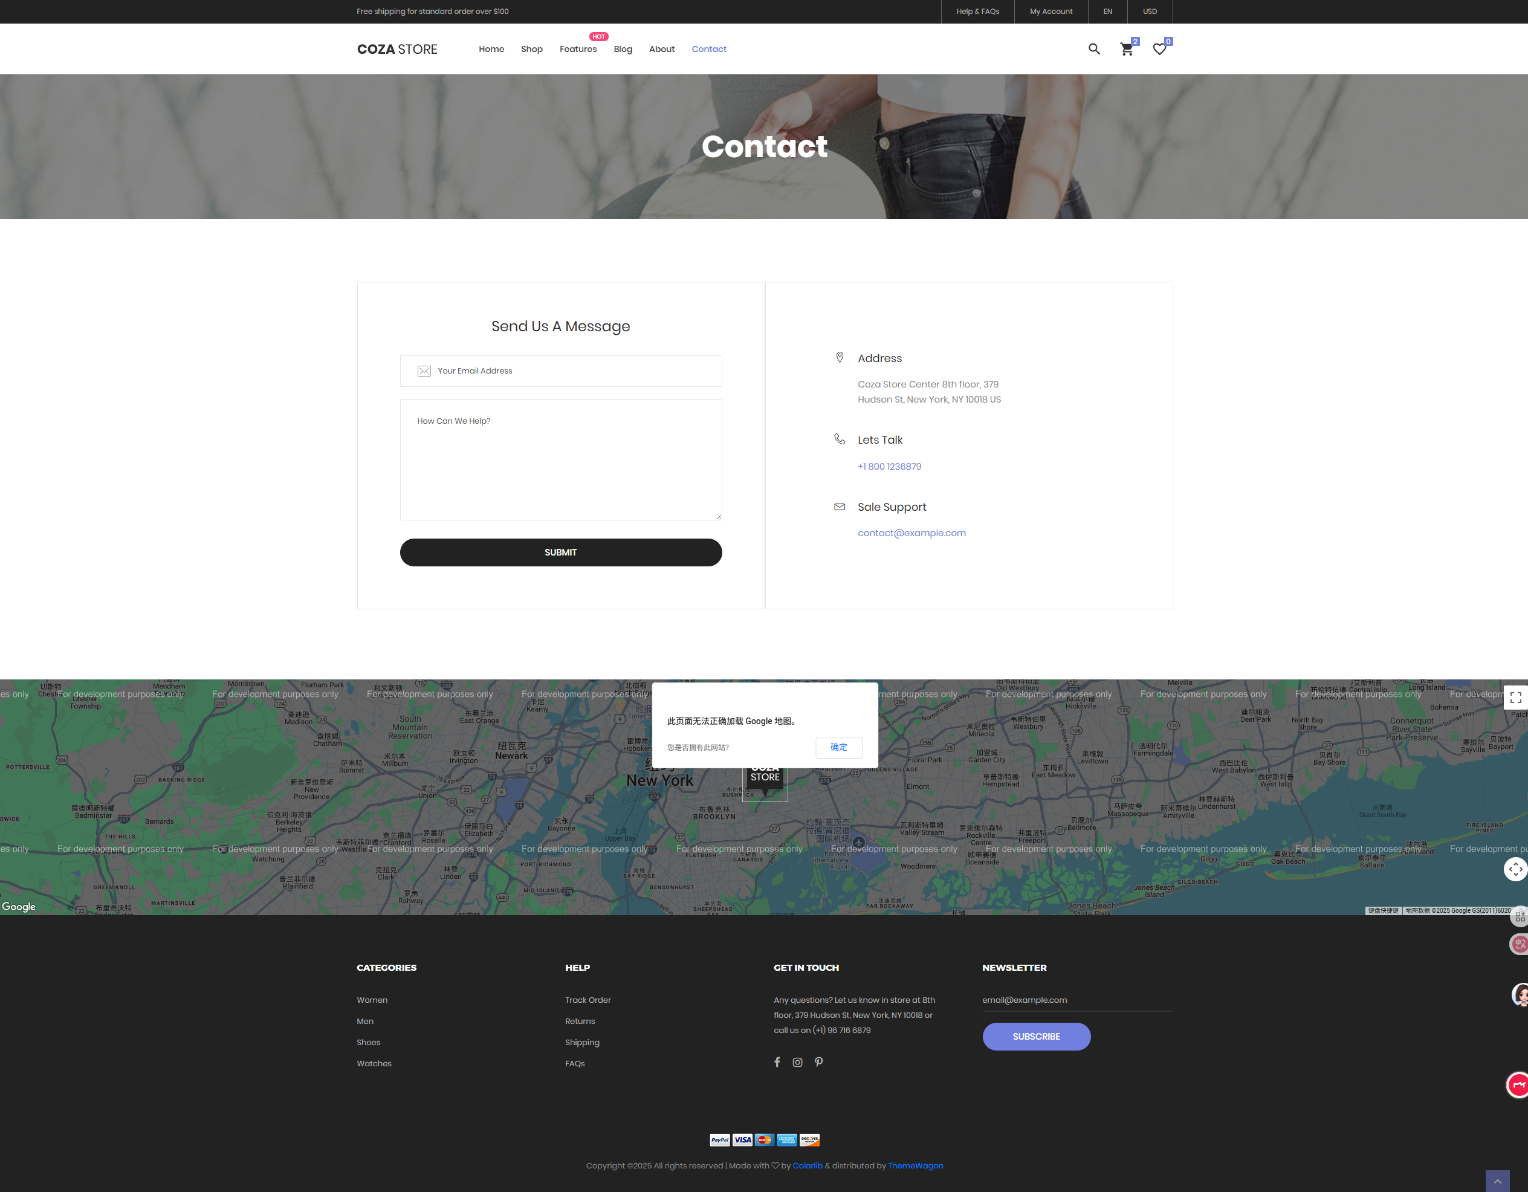Focus the Your Email Address field
Screen dimensions: 1528x1192
point(560,371)
